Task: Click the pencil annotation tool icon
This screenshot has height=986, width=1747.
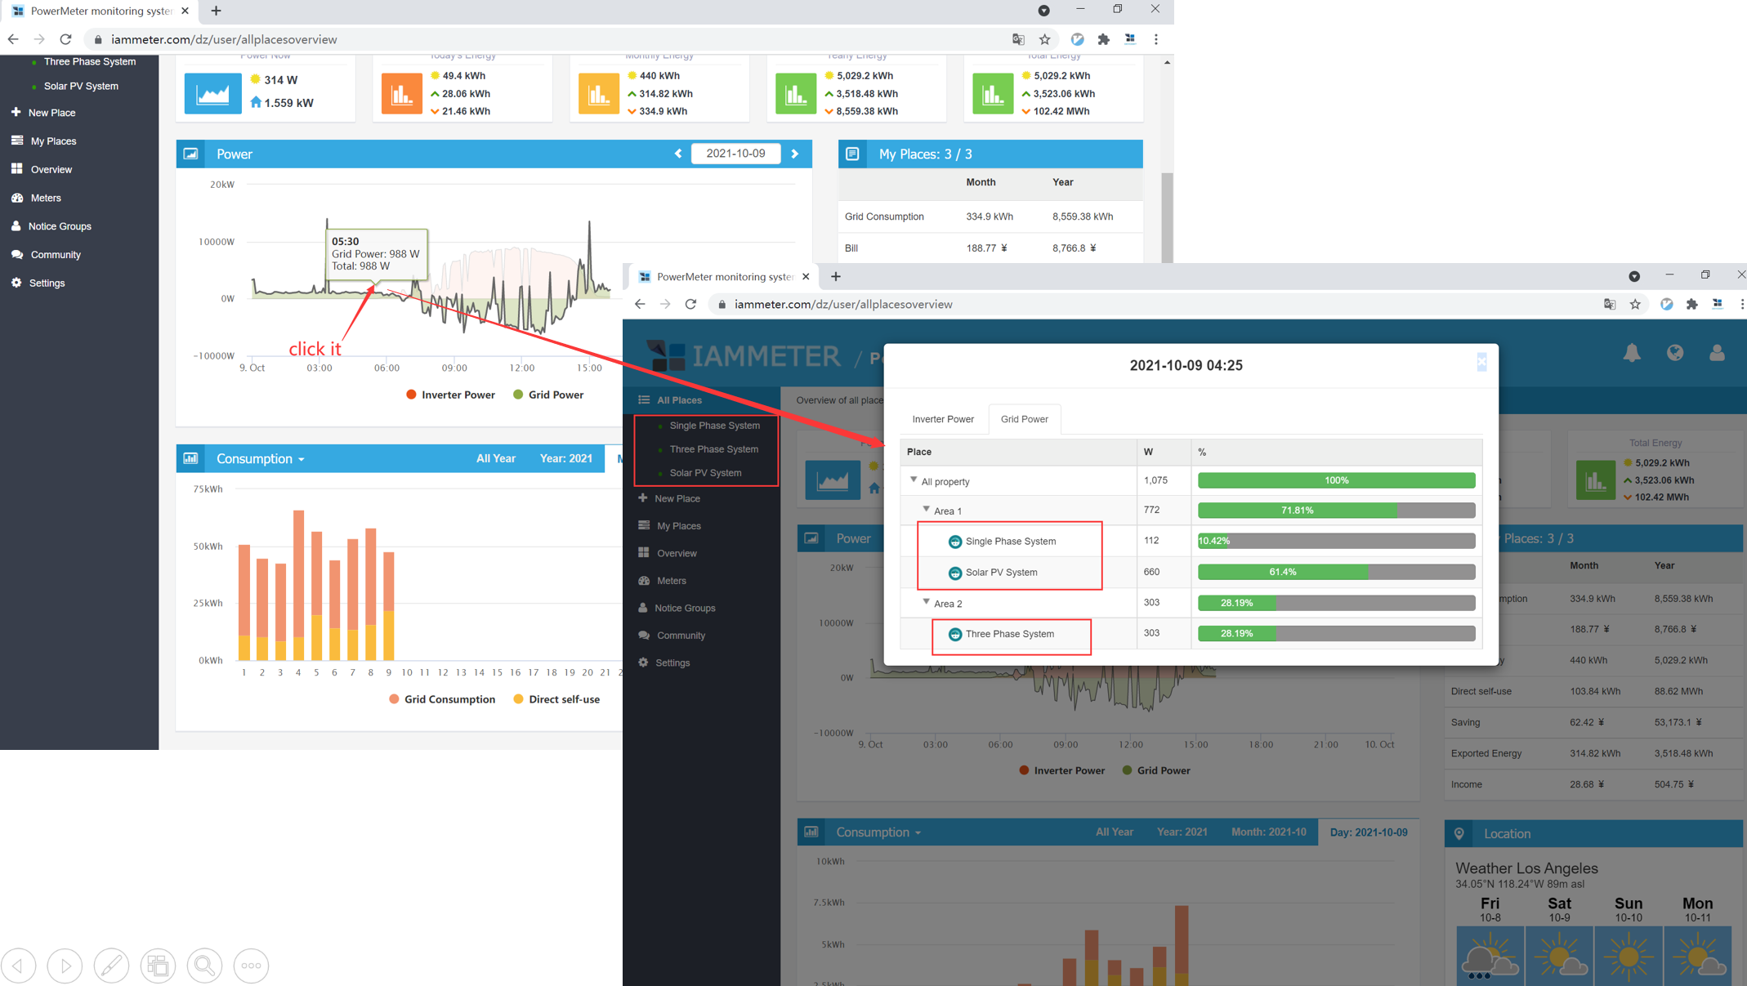Action: (111, 966)
